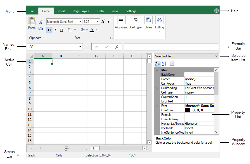The image size is (250, 164).
Task: Expand the Font property row
Action: [x=157, y=106]
